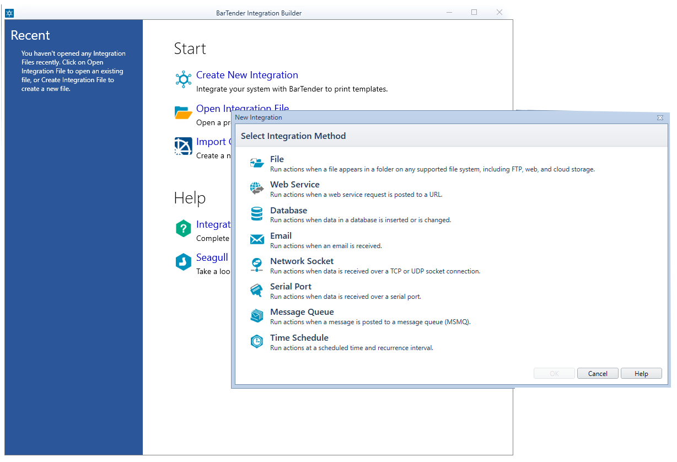Select the Time Schedule method
The image size is (677, 462).
coord(299,338)
